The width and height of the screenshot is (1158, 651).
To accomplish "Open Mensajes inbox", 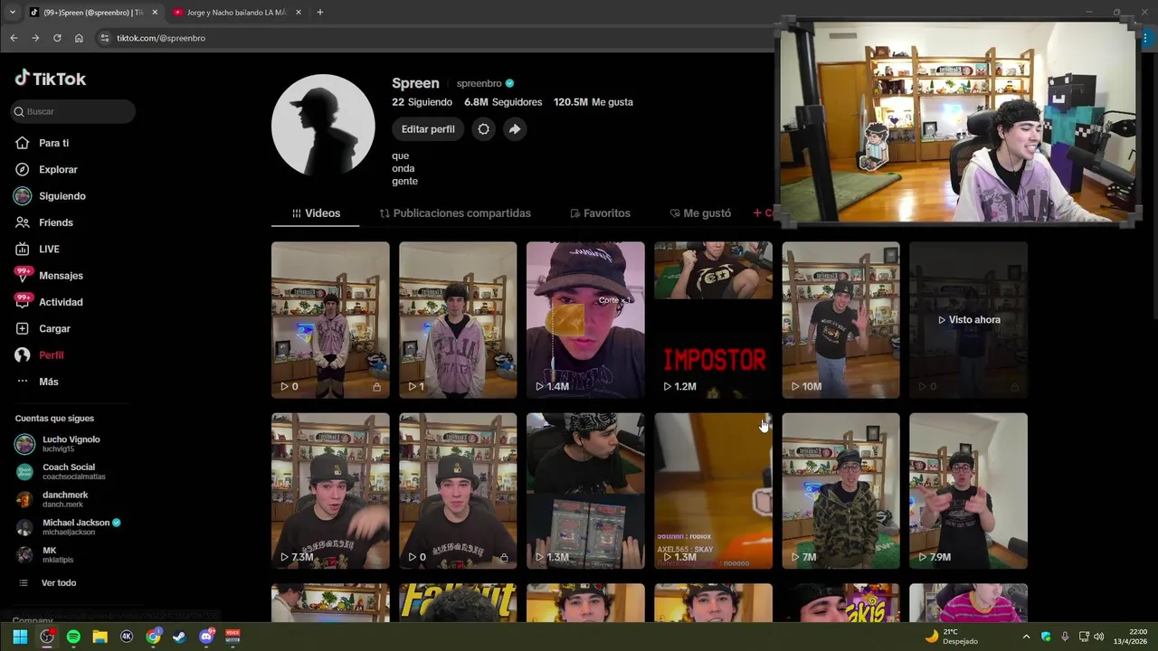I will click(61, 276).
